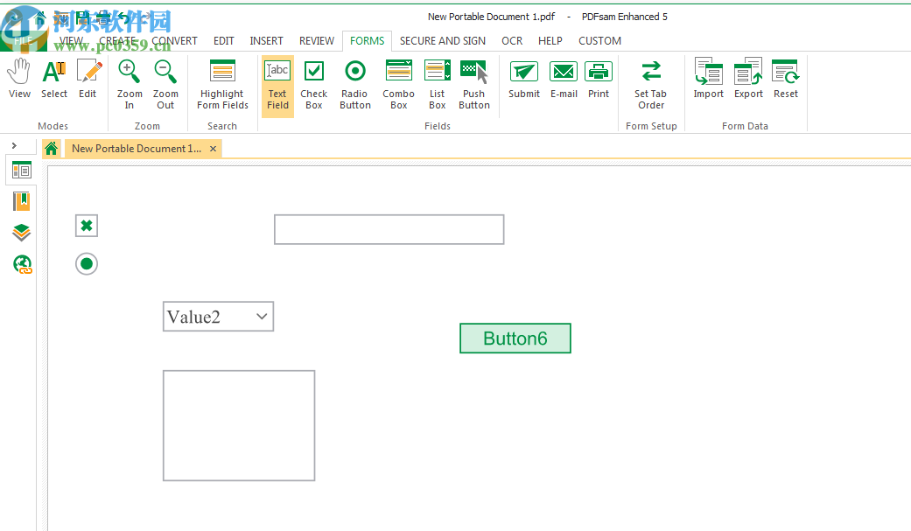The width and height of the screenshot is (911, 531).
Task: Import form data
Action: [x=708, y=80]
